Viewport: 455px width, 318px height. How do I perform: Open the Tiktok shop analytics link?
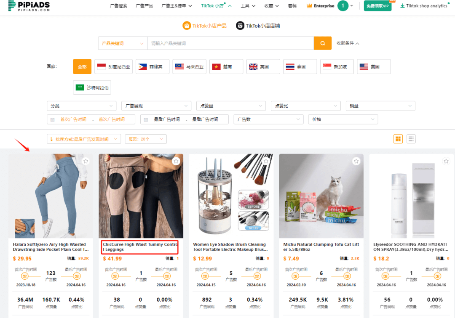(426, 6)
